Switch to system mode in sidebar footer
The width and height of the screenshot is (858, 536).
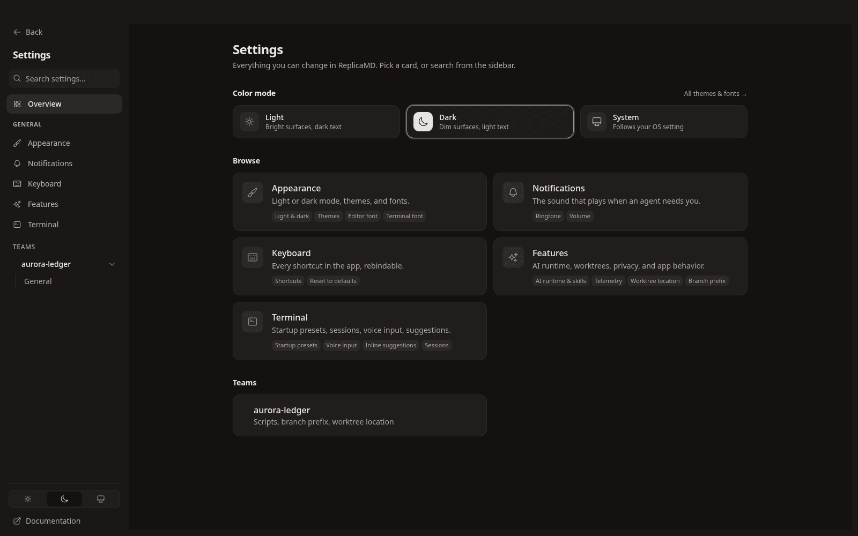tap(101, 499)
